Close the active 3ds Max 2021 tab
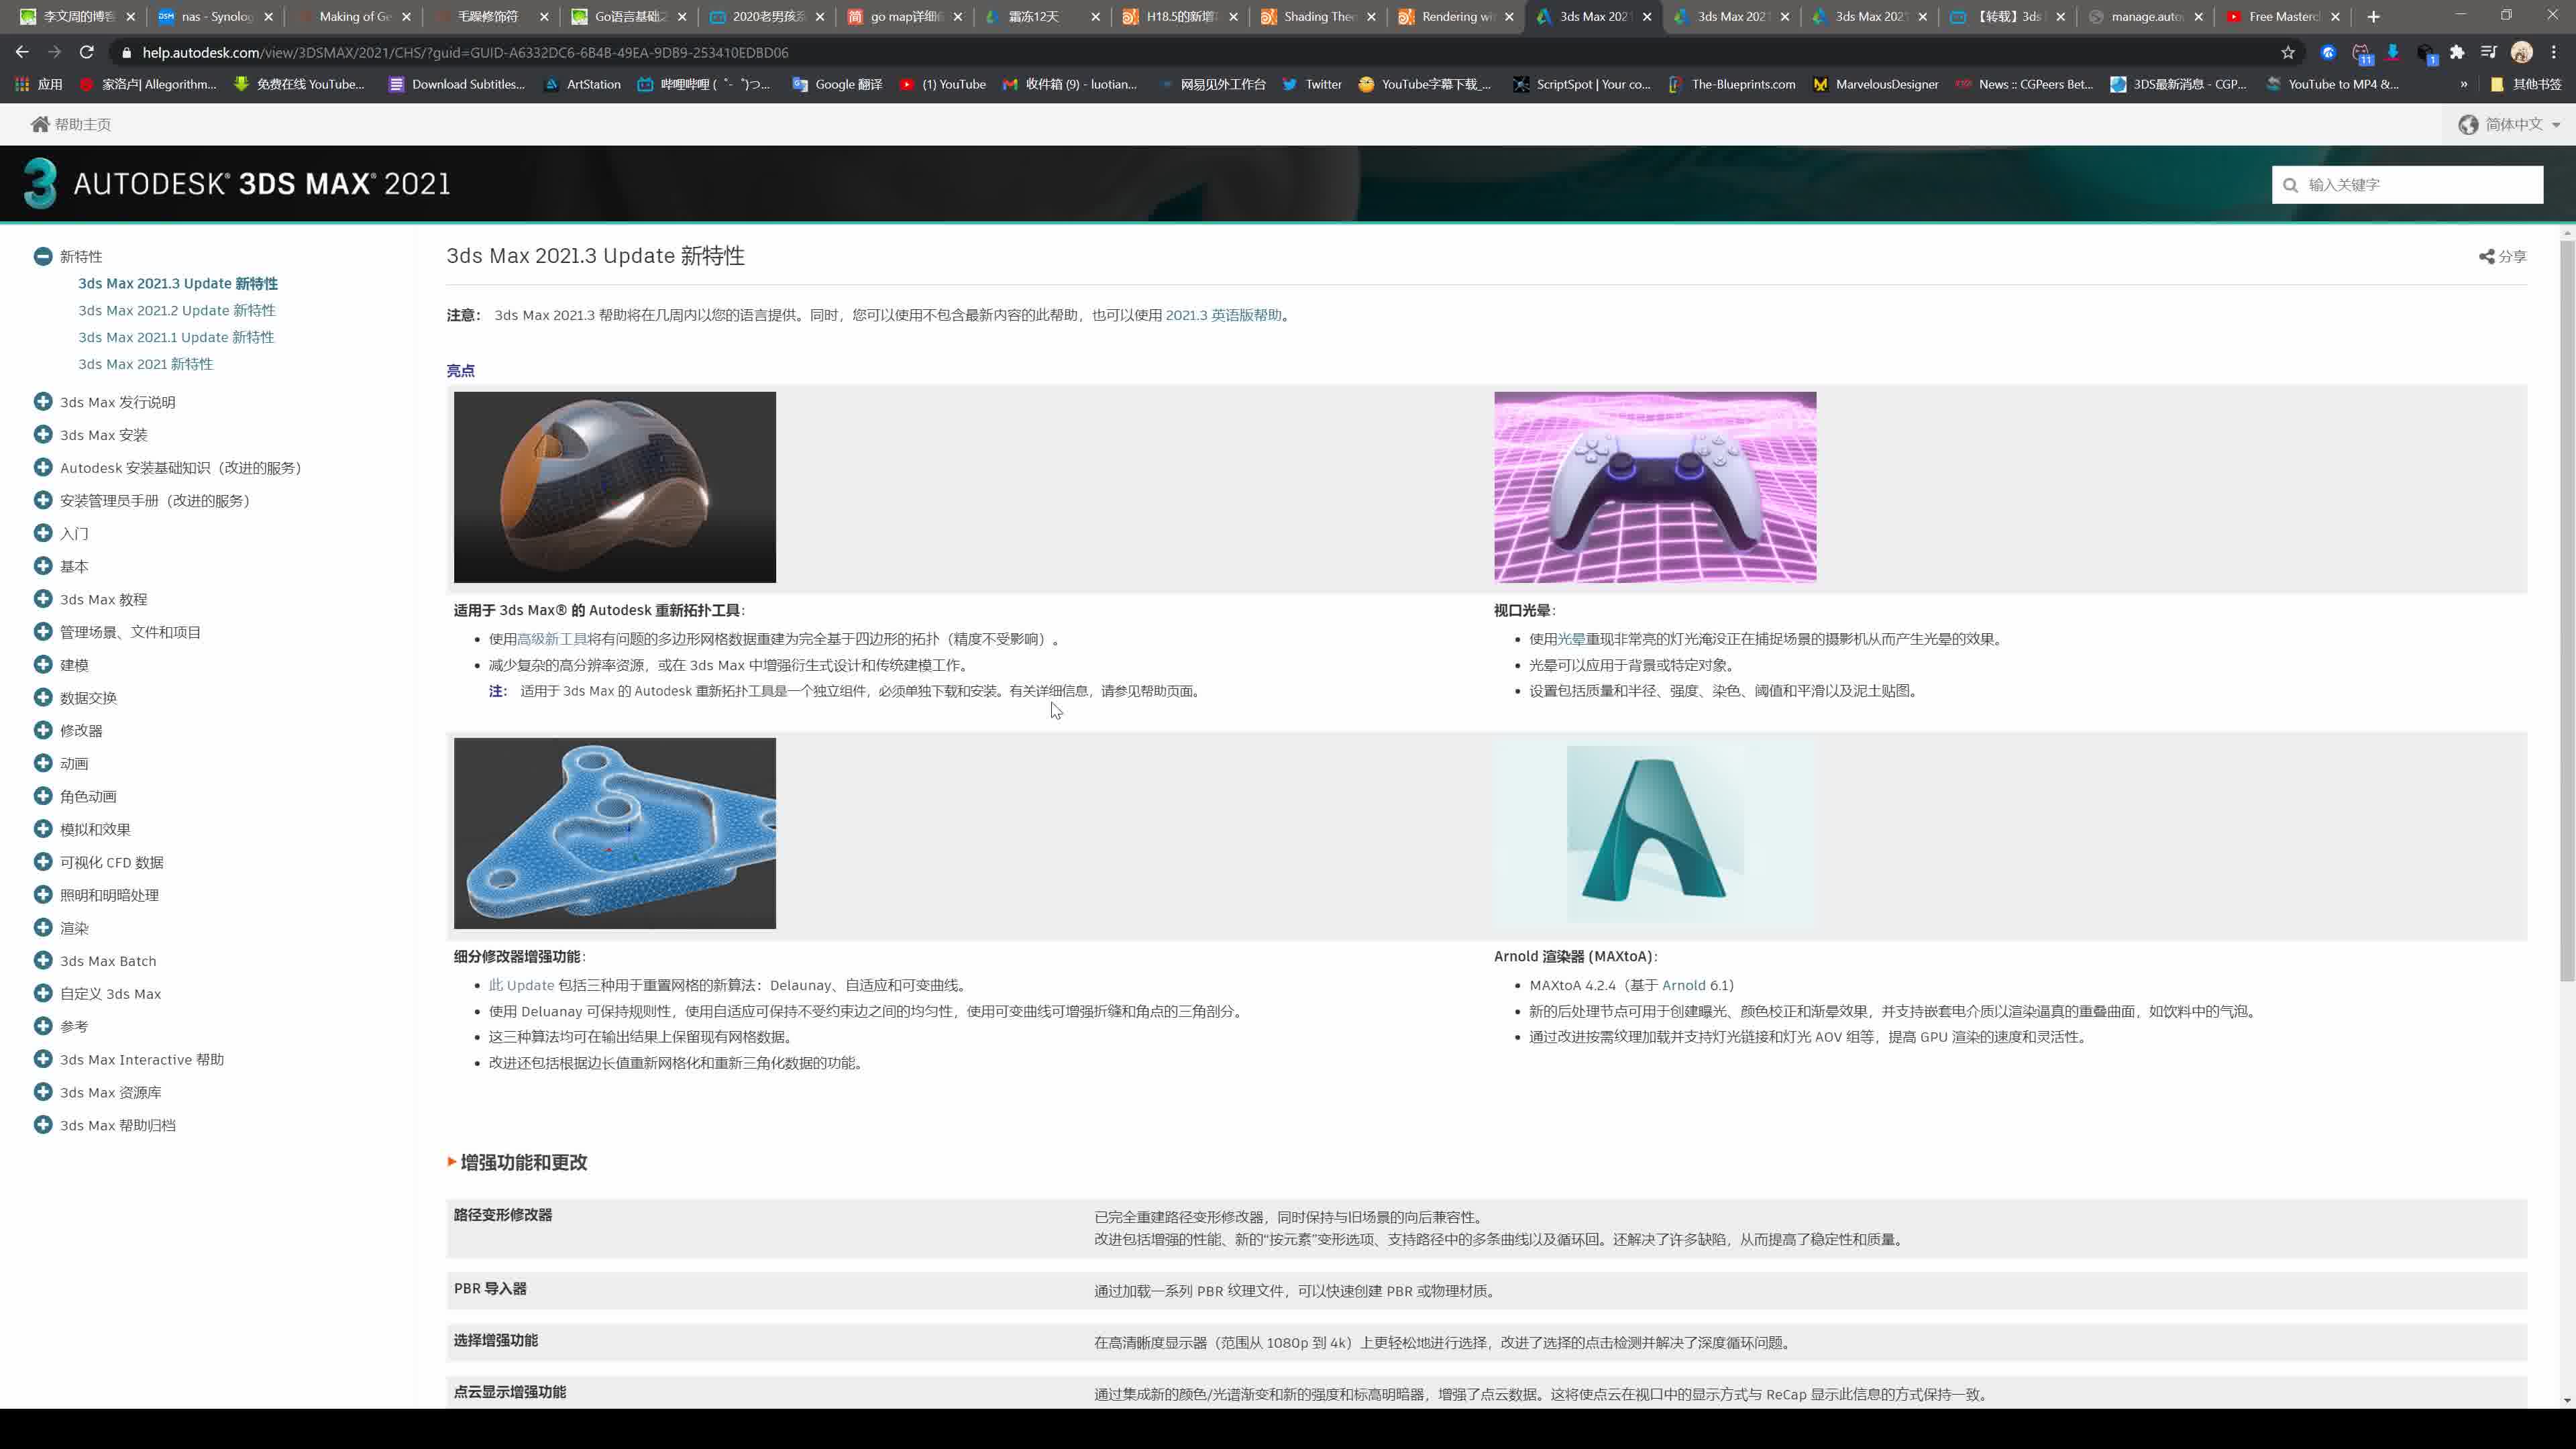Screen dimensions: 2576x1449 pyautogui.click(x=1647, y=16)
